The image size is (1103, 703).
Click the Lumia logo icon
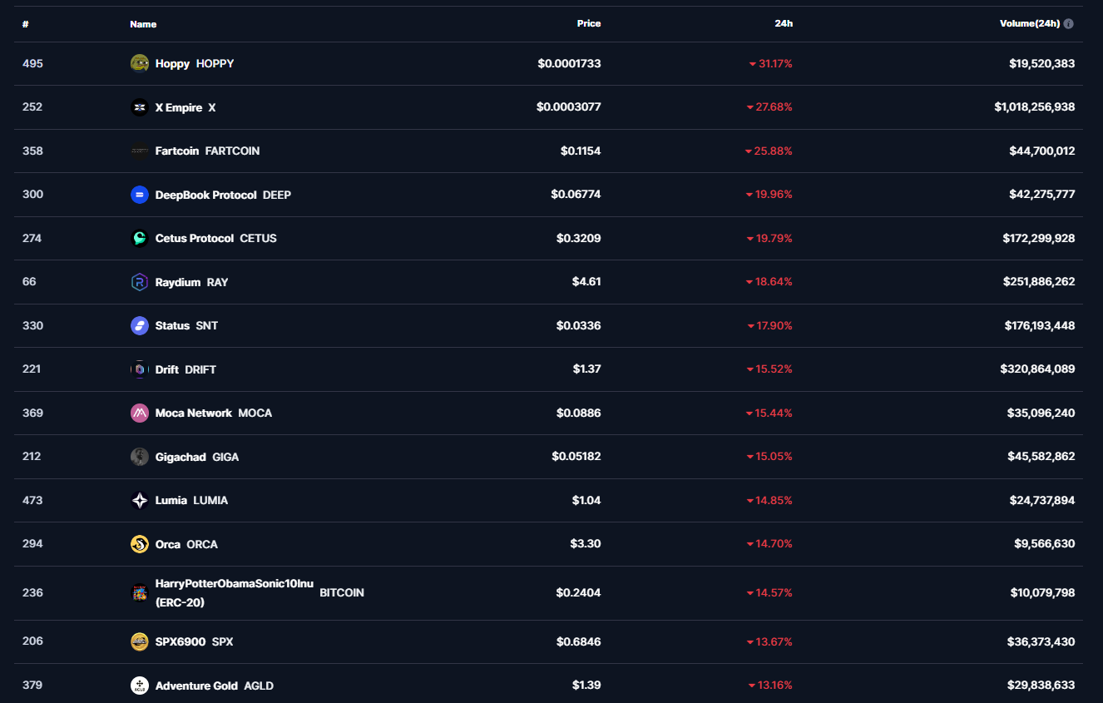coord(140,500)
